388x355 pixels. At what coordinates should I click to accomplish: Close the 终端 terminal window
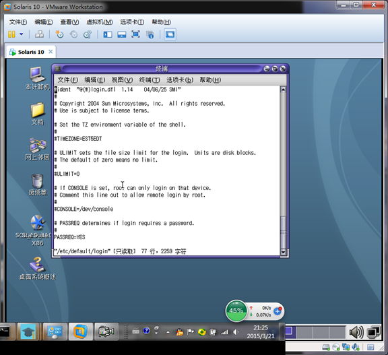point(283,69)
